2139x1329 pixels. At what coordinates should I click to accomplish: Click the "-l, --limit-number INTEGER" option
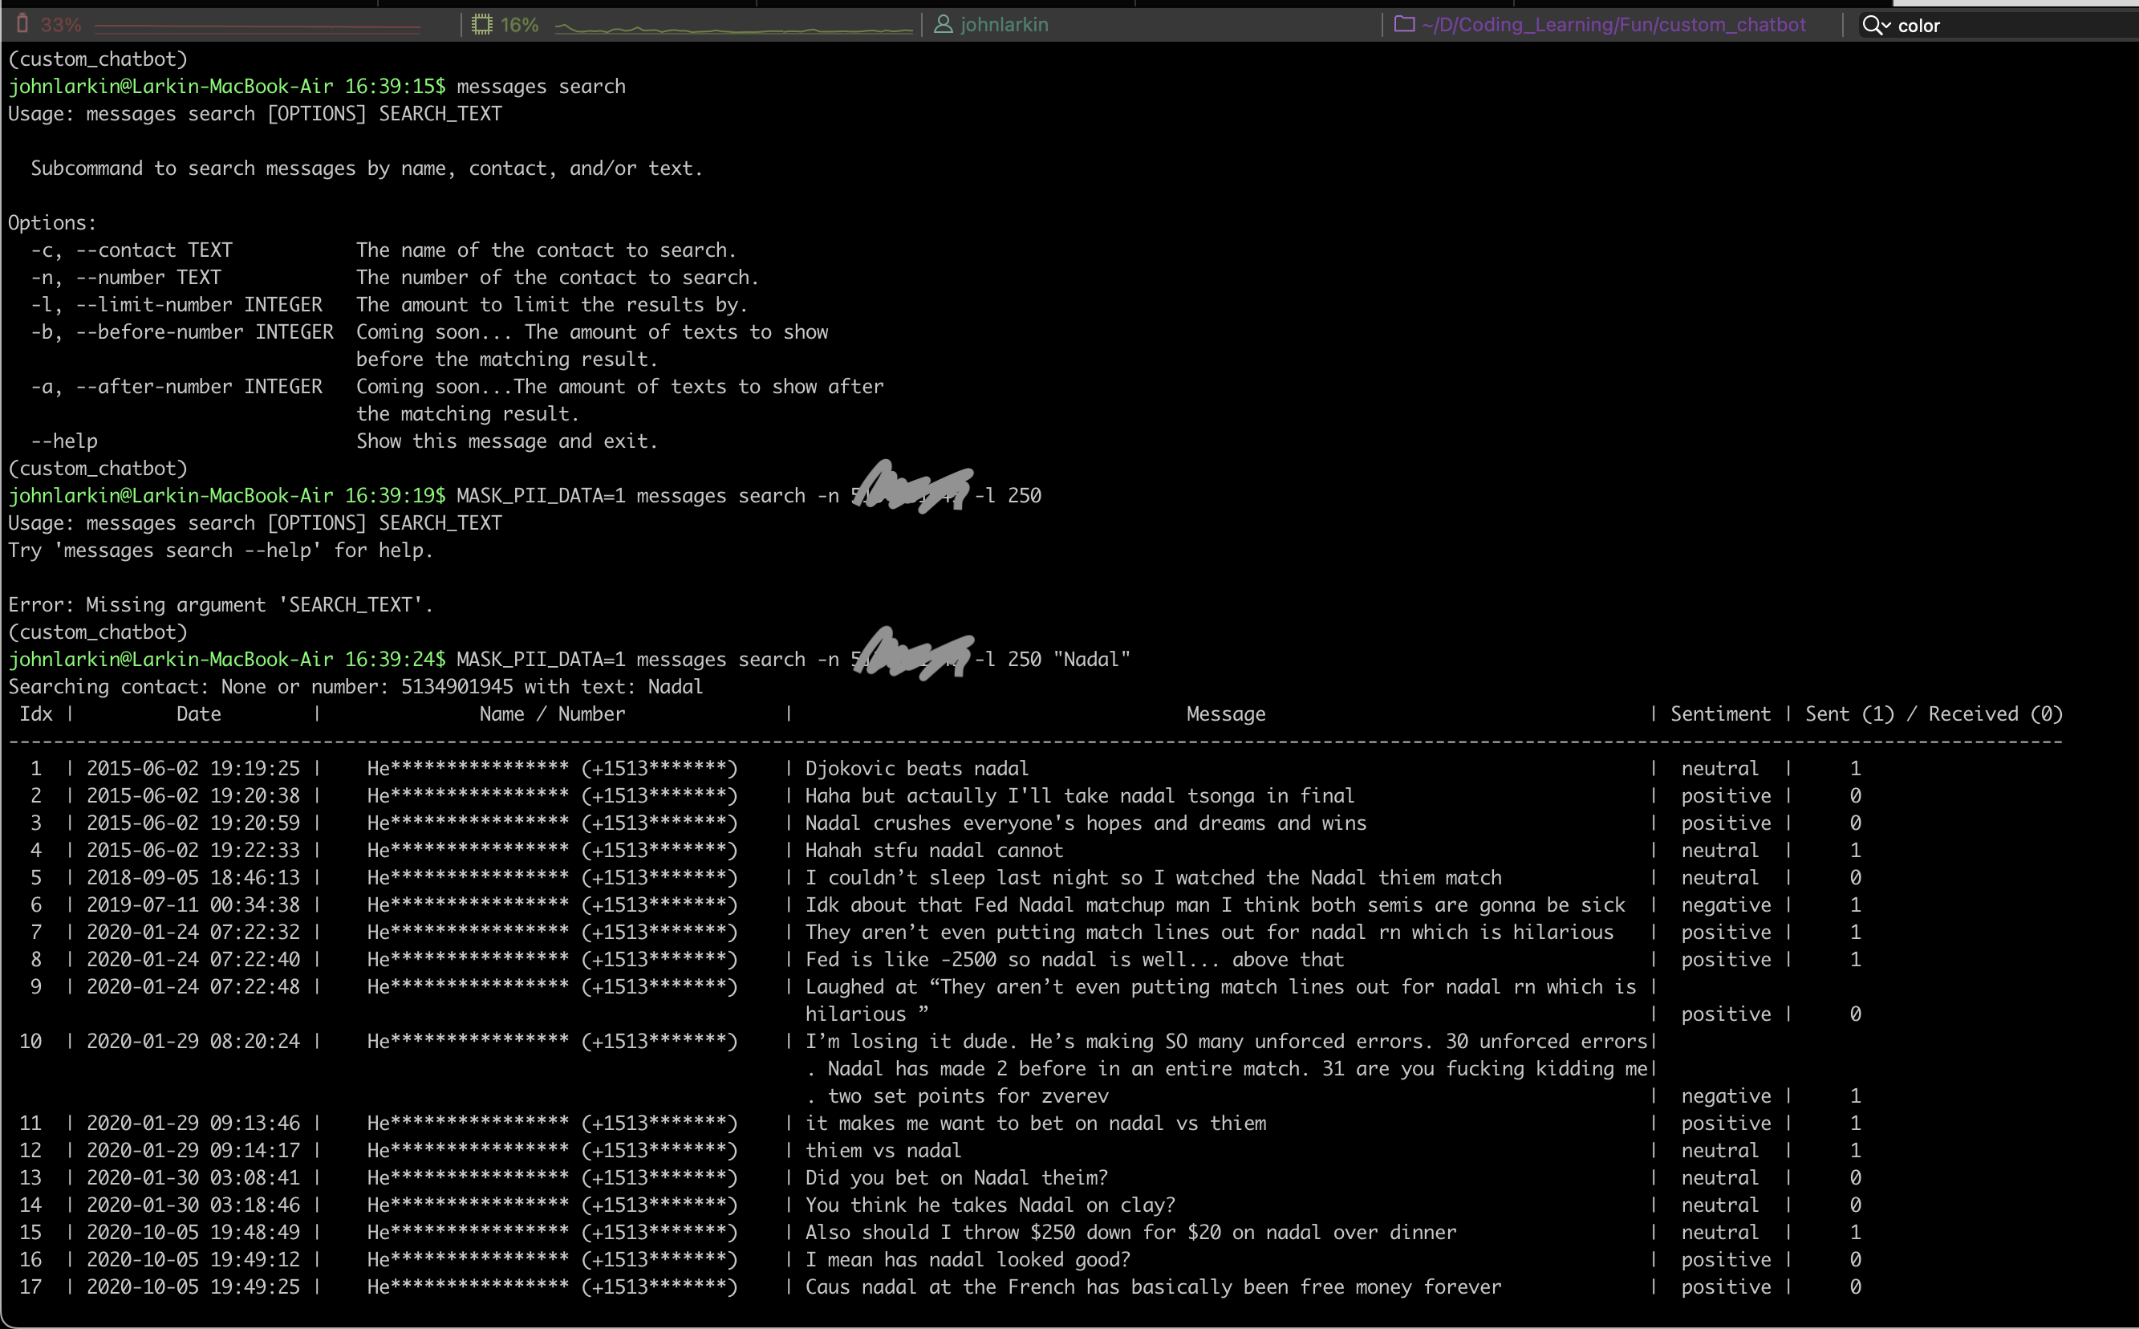[177, 305]
